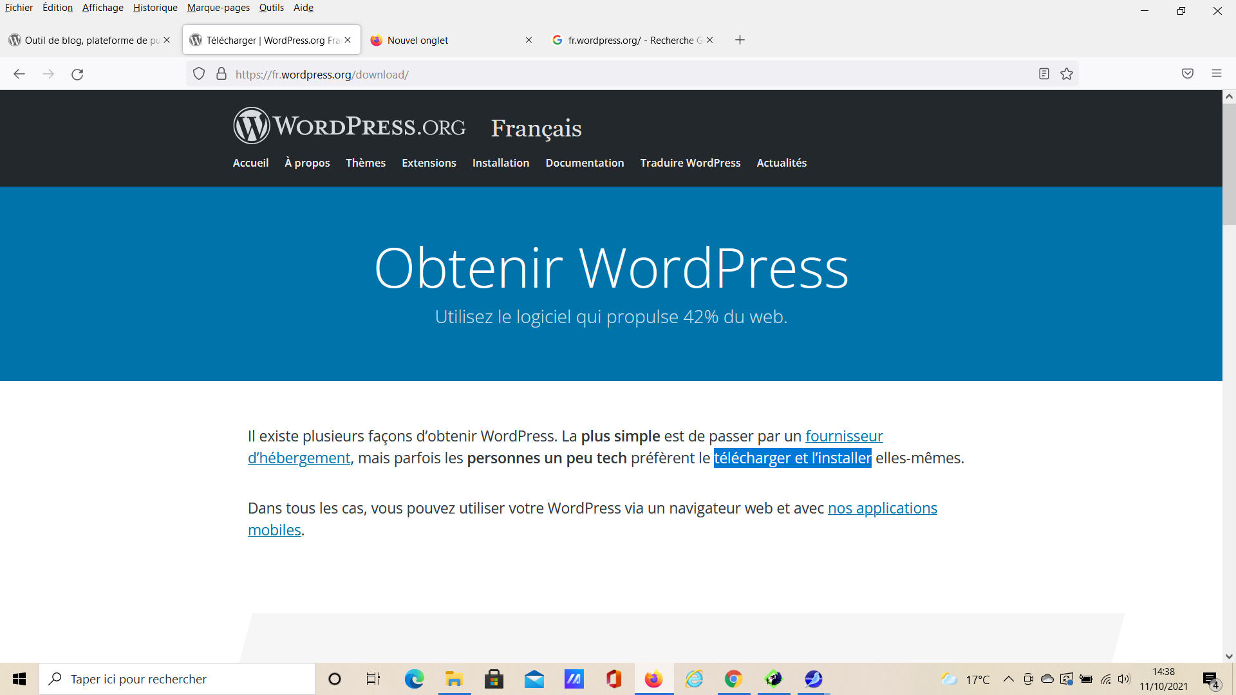Open the Actualités nav link
The height and width of the screenshot is (695, 1236).
point(782,163)
